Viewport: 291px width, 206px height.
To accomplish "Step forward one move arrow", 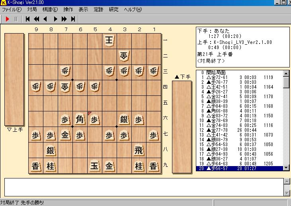I will pos(55,19).
